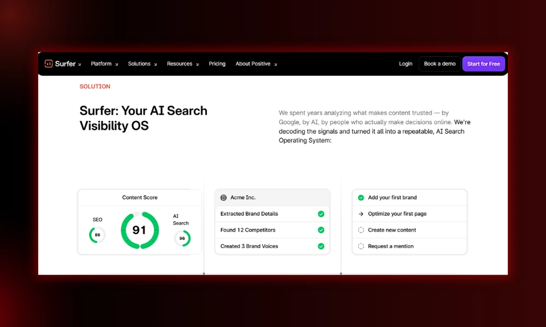This screenshot has width=546, height=327.
Task: Click the Start for Free button
Action: coord(484,64)
